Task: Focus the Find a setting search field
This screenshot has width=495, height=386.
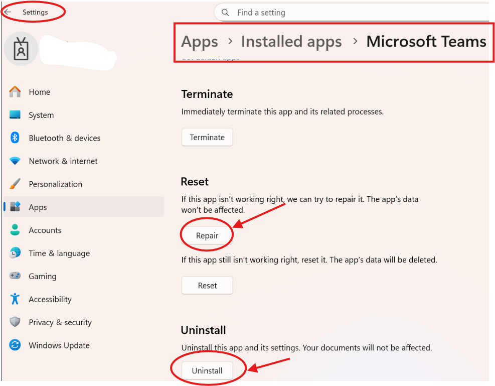Action: pyautogui.click(x=352, y=13)
